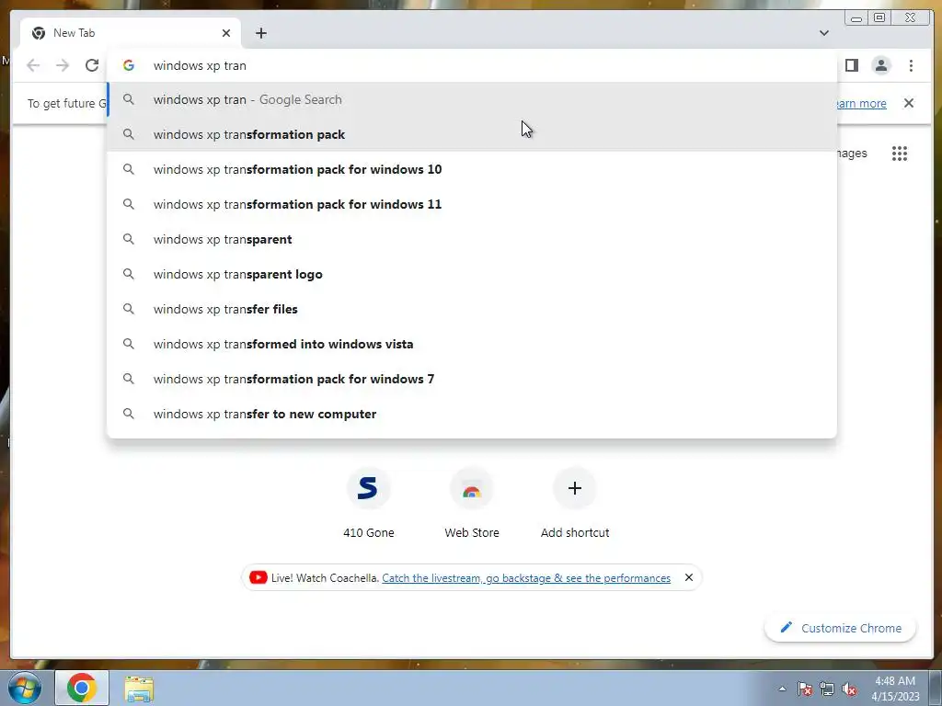The width and height of the screenshot is (942, 706).
Task: Open the network tray icon
Action: coord(827,689)
